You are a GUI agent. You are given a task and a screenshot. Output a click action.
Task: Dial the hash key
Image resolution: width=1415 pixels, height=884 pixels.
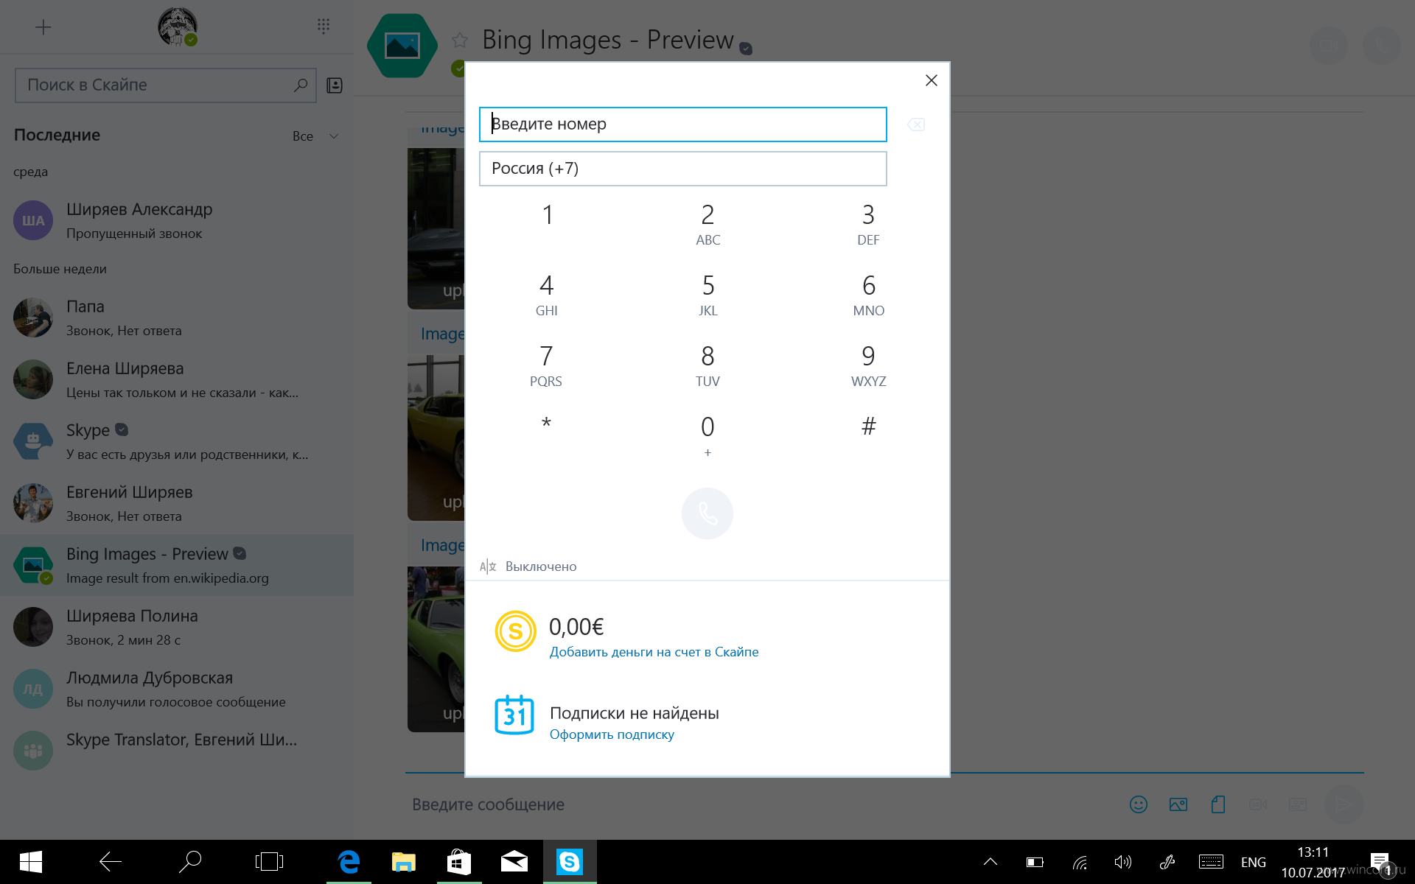coord(869,427)
